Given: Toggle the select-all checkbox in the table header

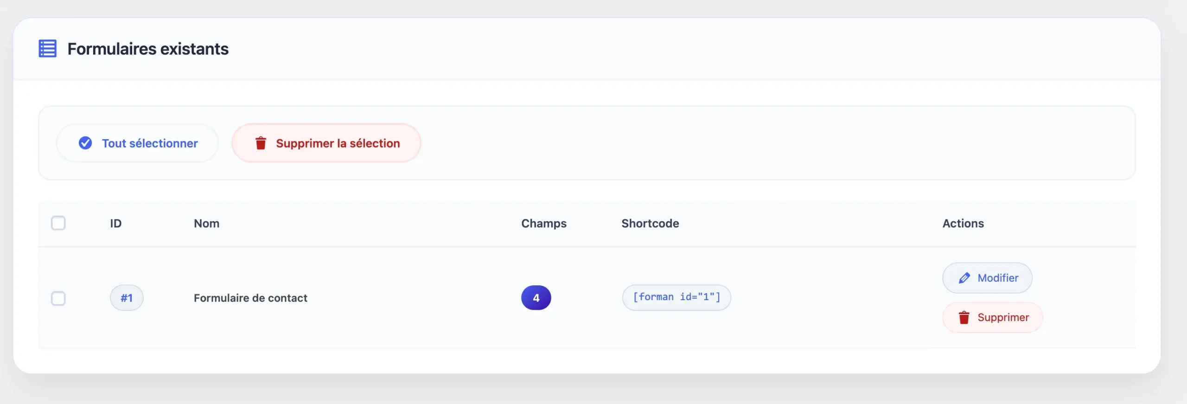Looking at the screenshot, I should tap(58, 223).
